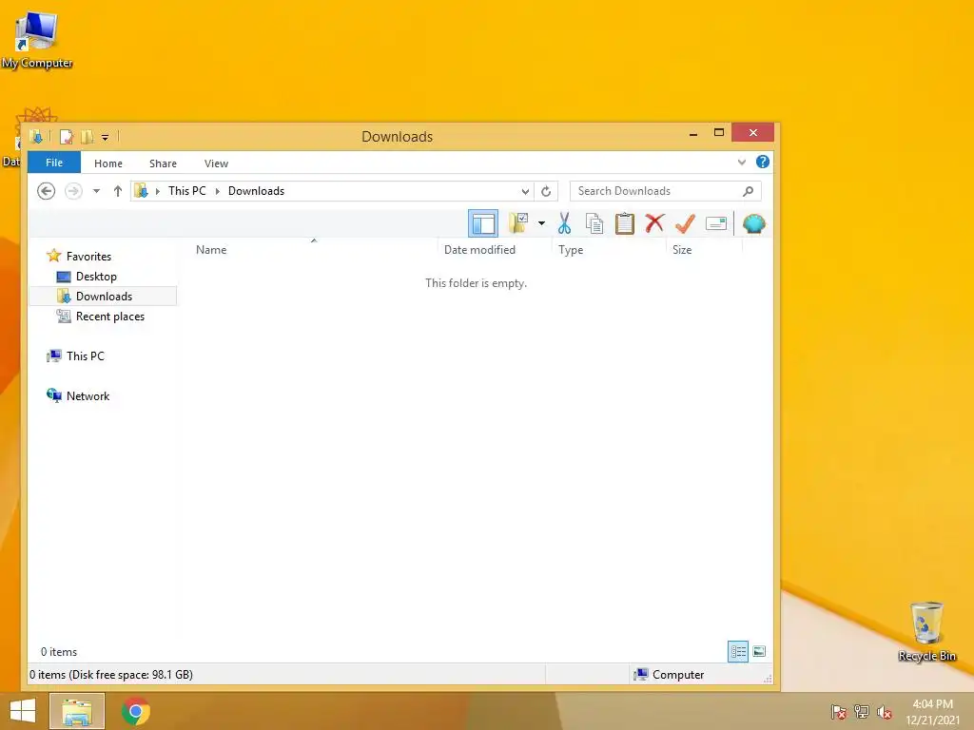Select the Recycle Bin desktop icon
This screenshot has width=974, height=730.
pos(926,631)
